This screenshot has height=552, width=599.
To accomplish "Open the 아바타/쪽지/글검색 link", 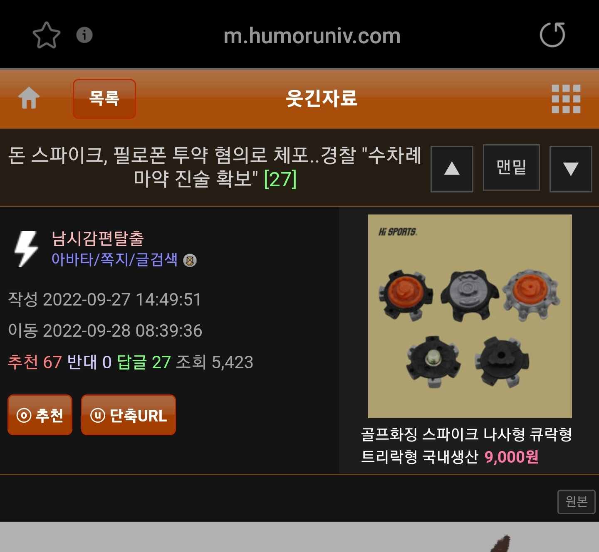I will pyautogui.click(x=115, y=259).
